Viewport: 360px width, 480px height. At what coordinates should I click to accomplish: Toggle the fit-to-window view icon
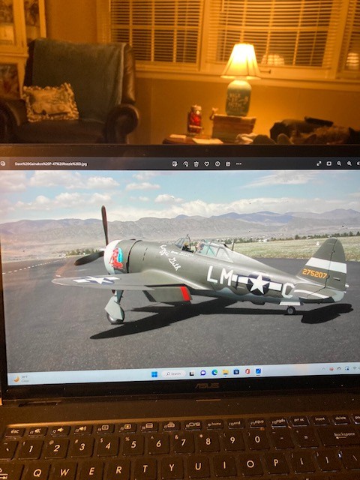328,163
